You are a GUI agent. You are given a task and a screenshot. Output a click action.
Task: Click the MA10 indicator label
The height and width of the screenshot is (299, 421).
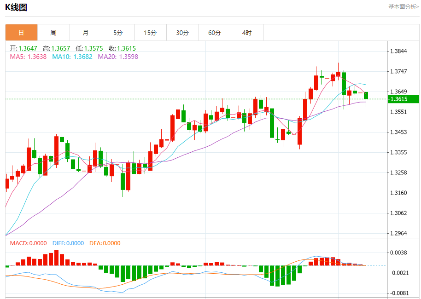[x=72, y=57]
